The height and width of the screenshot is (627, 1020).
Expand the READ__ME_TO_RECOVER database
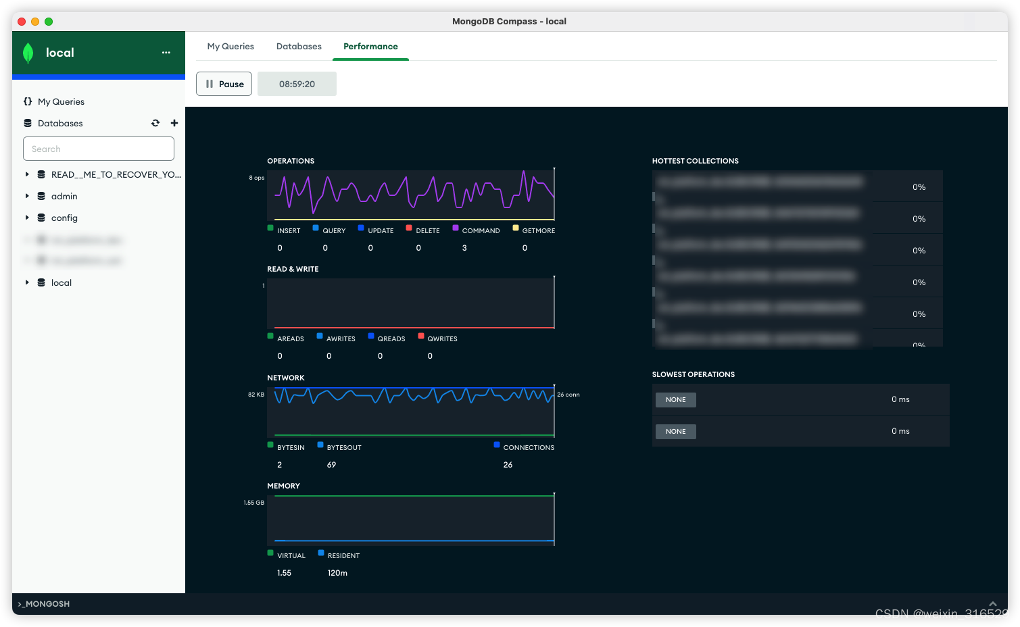click(27, 174)
